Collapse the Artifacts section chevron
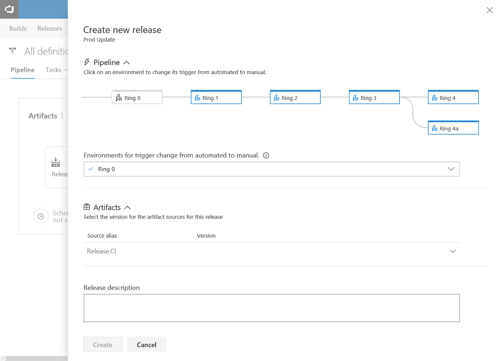 pos(128,207)
